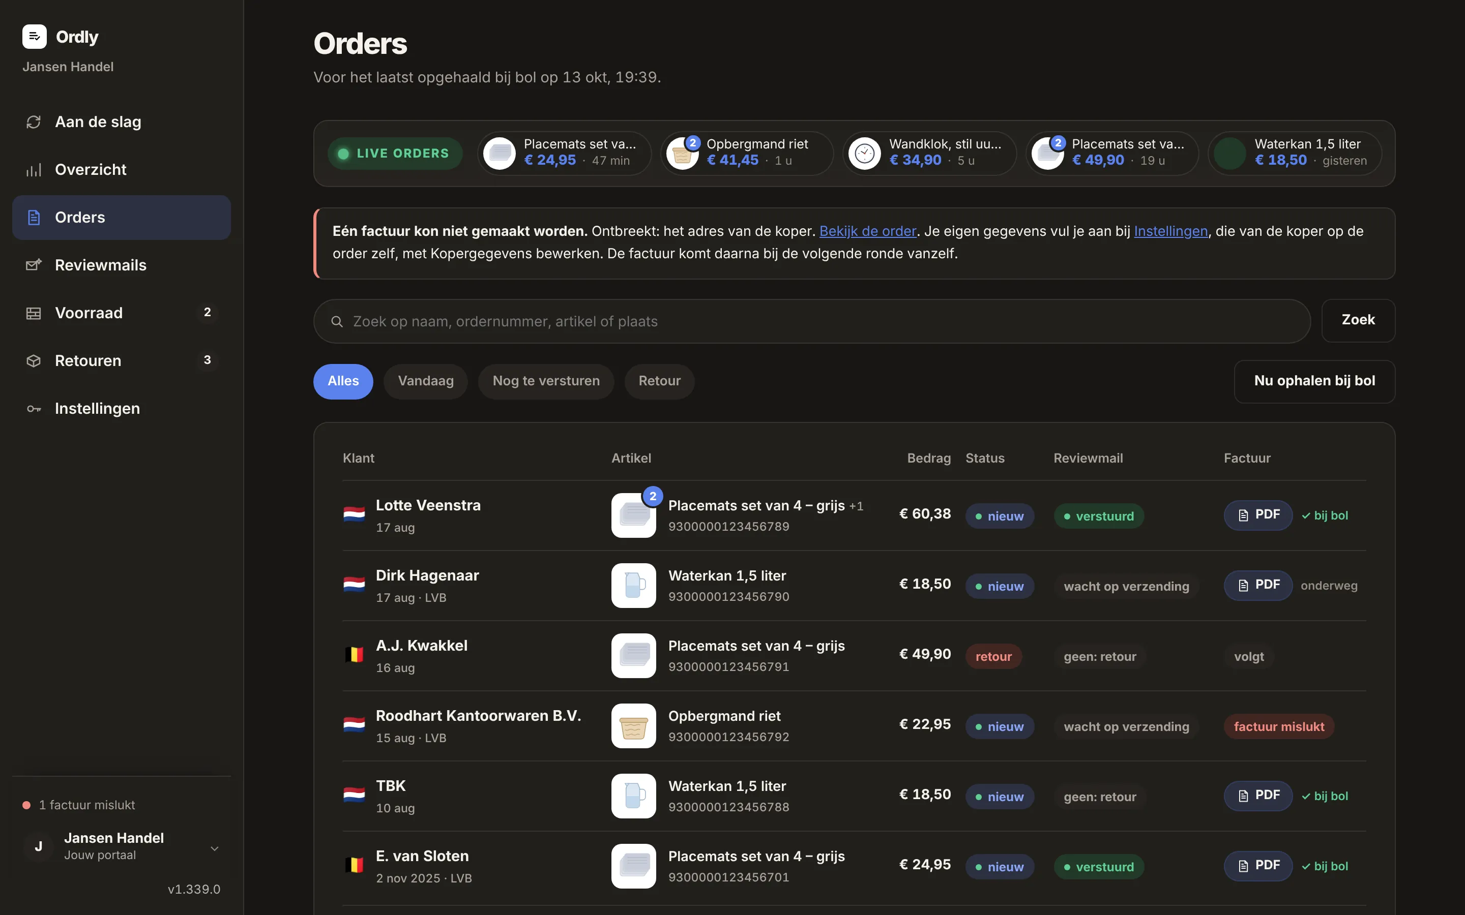1465x915 pixels.
Task: Click Lotte Veenstra's Placemats product thumbnail
Action: click(x=633, y=515)
